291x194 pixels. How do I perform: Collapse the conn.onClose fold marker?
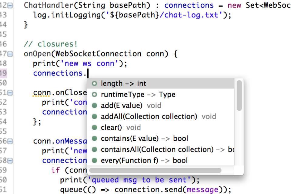(10, 93)
